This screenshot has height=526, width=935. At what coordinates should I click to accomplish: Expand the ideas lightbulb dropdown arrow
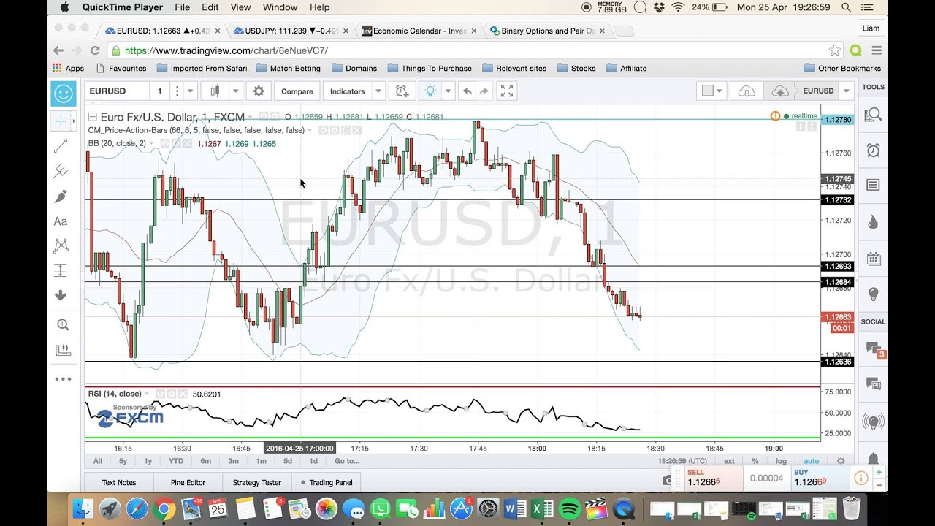pos(448,91)
